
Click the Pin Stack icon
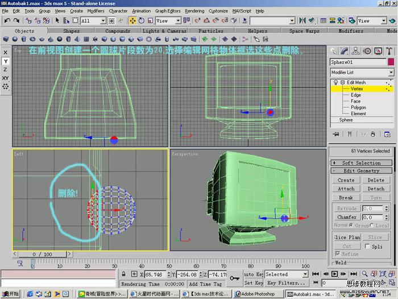tap(336, 134)
